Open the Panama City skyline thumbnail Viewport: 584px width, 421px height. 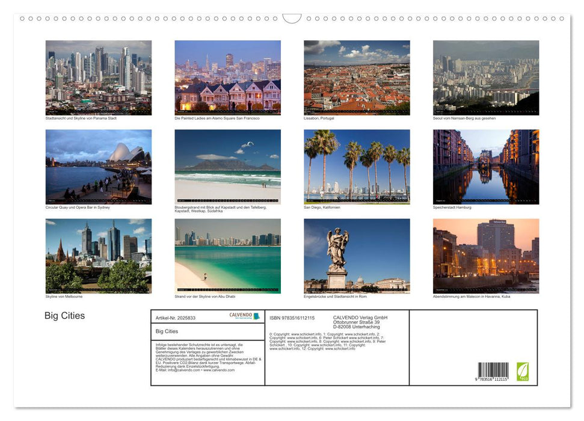tap(98, 77)
